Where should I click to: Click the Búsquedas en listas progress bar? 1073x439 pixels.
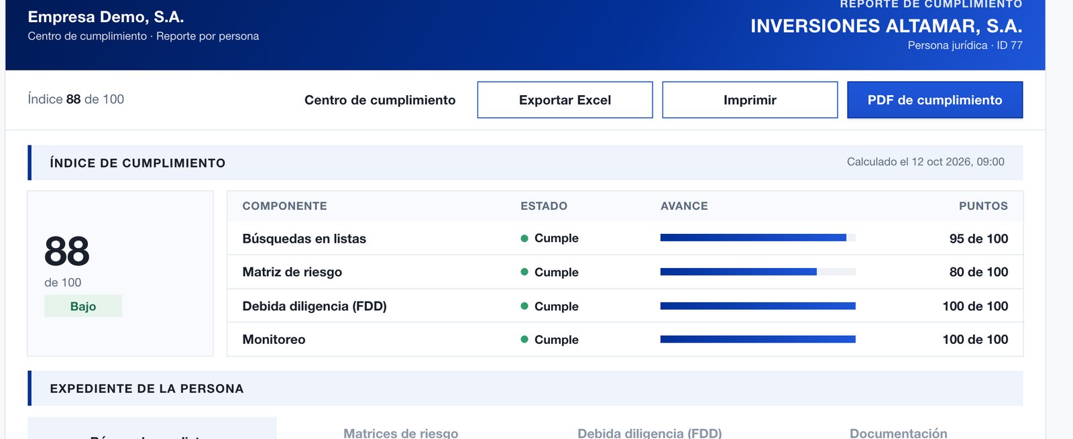758,237
